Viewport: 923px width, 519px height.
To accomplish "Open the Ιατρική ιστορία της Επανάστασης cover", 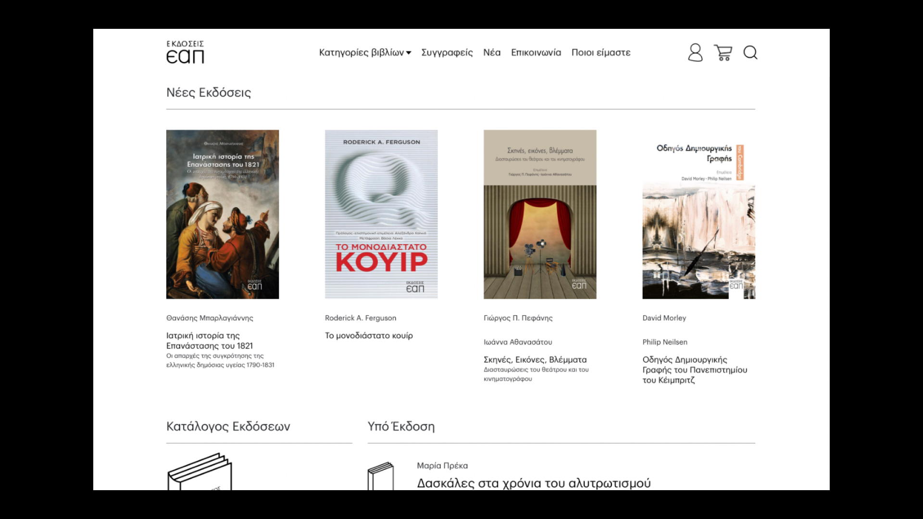I will [x=223, y=214].
